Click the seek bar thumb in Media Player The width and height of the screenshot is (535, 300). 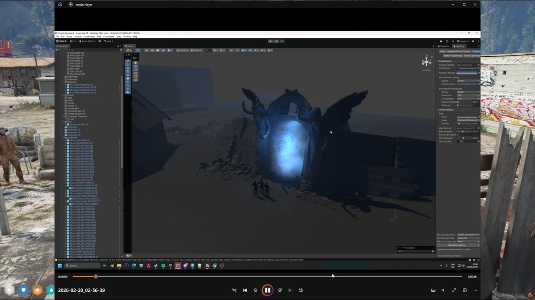coord(96,277)
